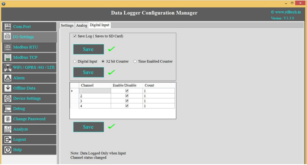Viewport: 307px width, 165px height.
Task: Click the application icon in title bar
Action: [4, 4]
